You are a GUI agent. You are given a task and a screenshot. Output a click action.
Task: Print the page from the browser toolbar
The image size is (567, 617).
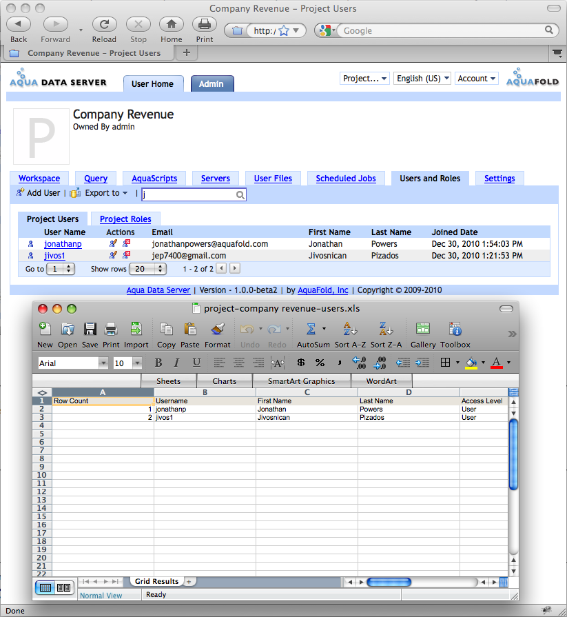205,24
